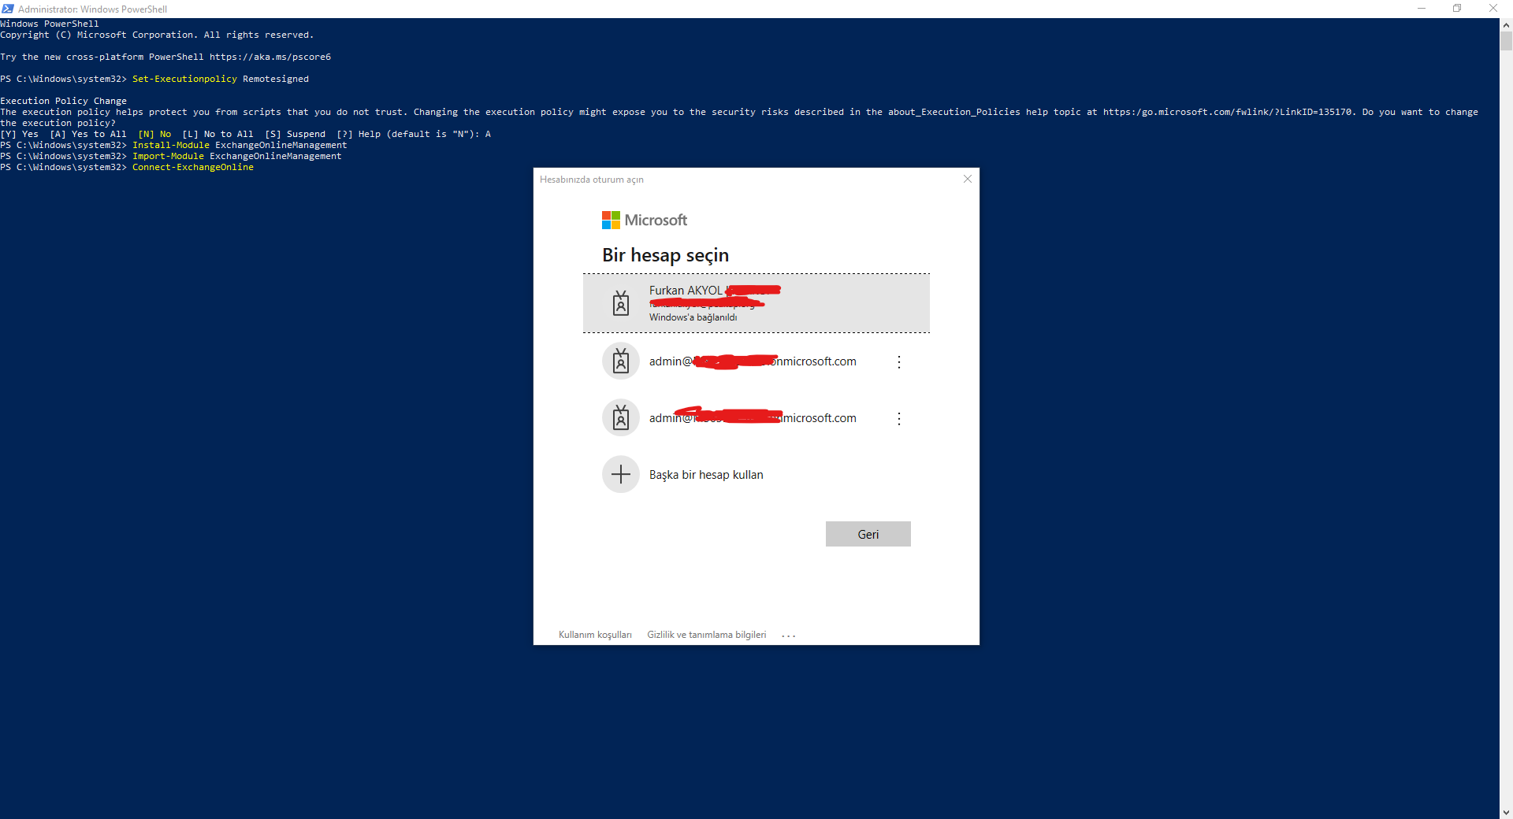Open Gizlilik ve tanımlama bilgileri link
1513x819 pixels.
pyautogui.click(x=706, y=635)
